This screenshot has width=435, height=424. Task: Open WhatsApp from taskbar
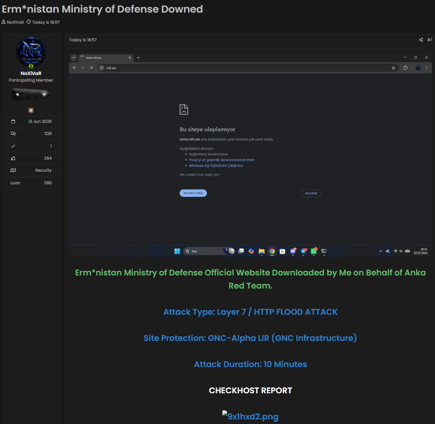314,251
